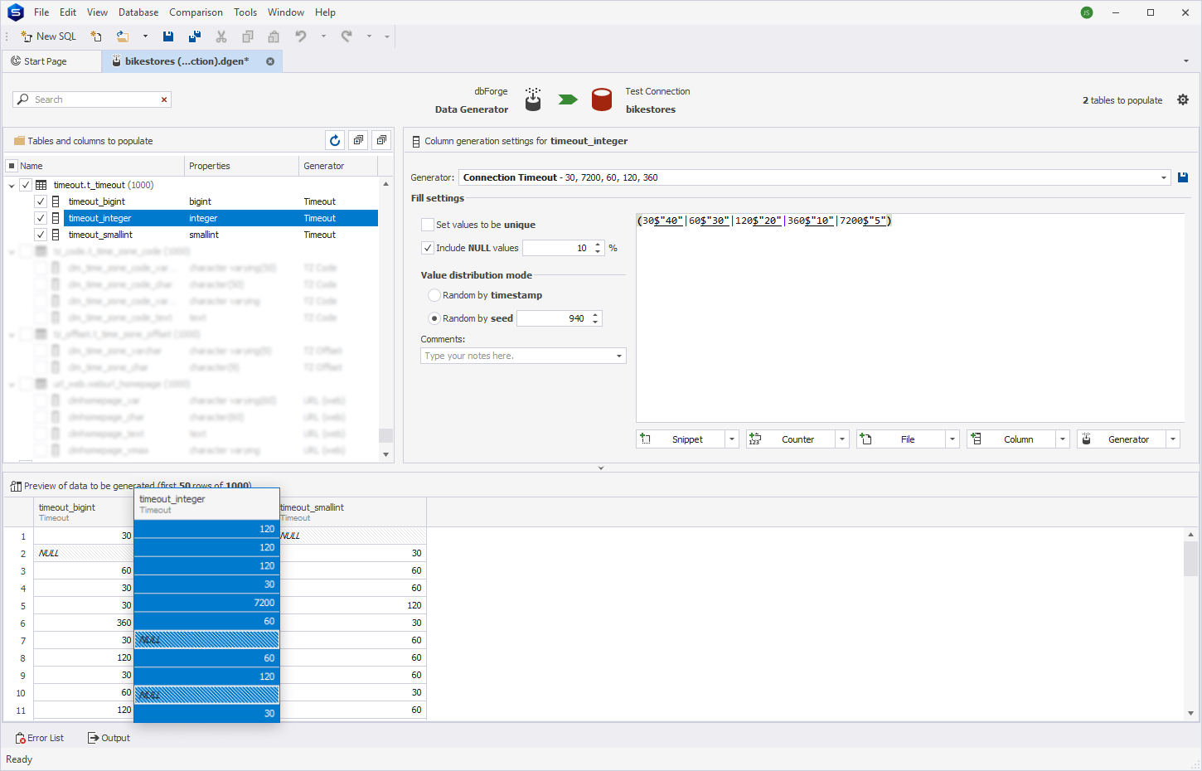Collapse the timeout.t_timeout table node
The height and width of the screenshot is (771, 1202).
[x=12, y=186]
